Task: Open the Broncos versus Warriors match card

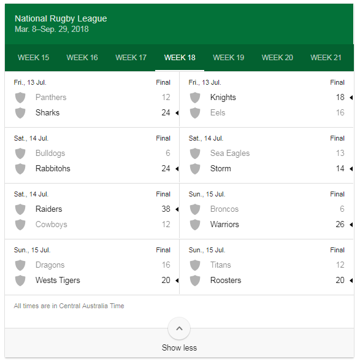Action: 266,211
